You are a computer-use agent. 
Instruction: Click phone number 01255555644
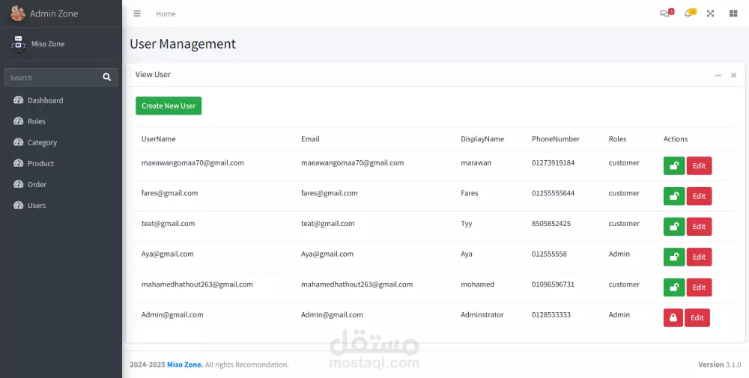pyautogui.click(x=554, y=193)
